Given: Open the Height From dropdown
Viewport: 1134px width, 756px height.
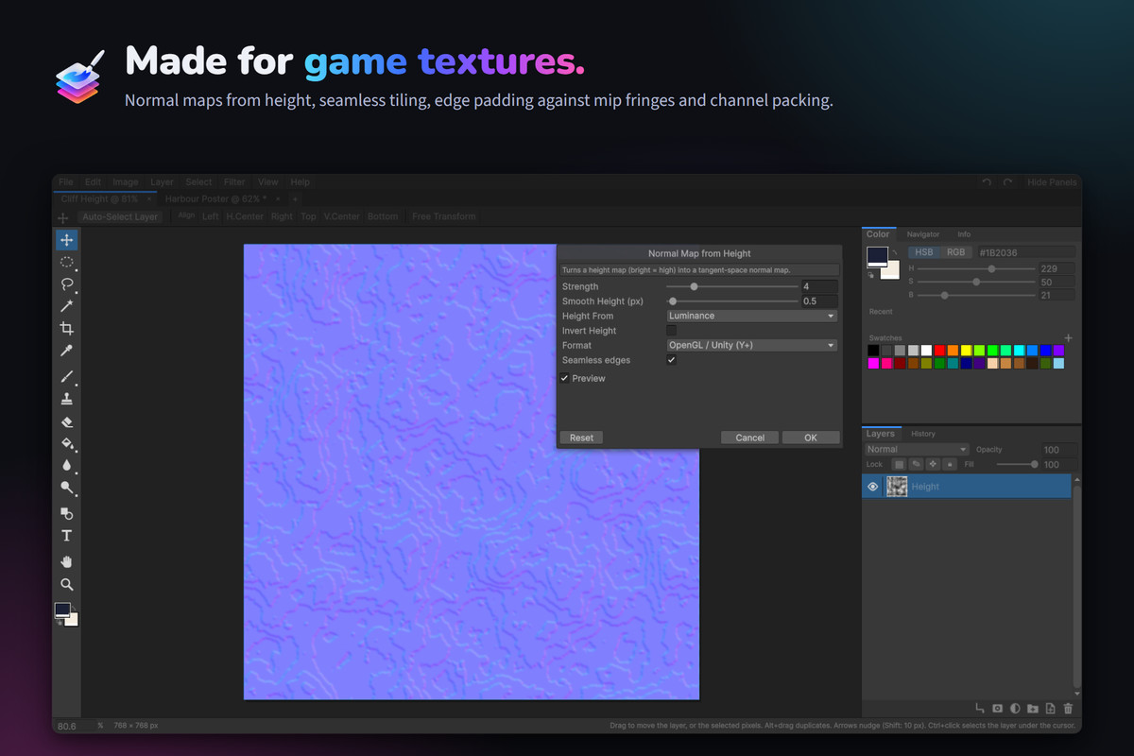Looking at the screenshot, I should [x=751, y=316].
